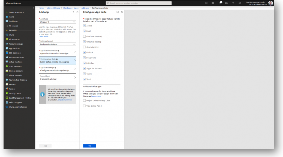
Task: Check the OneNote 2016 checkbox
Action: pos(84,47)
